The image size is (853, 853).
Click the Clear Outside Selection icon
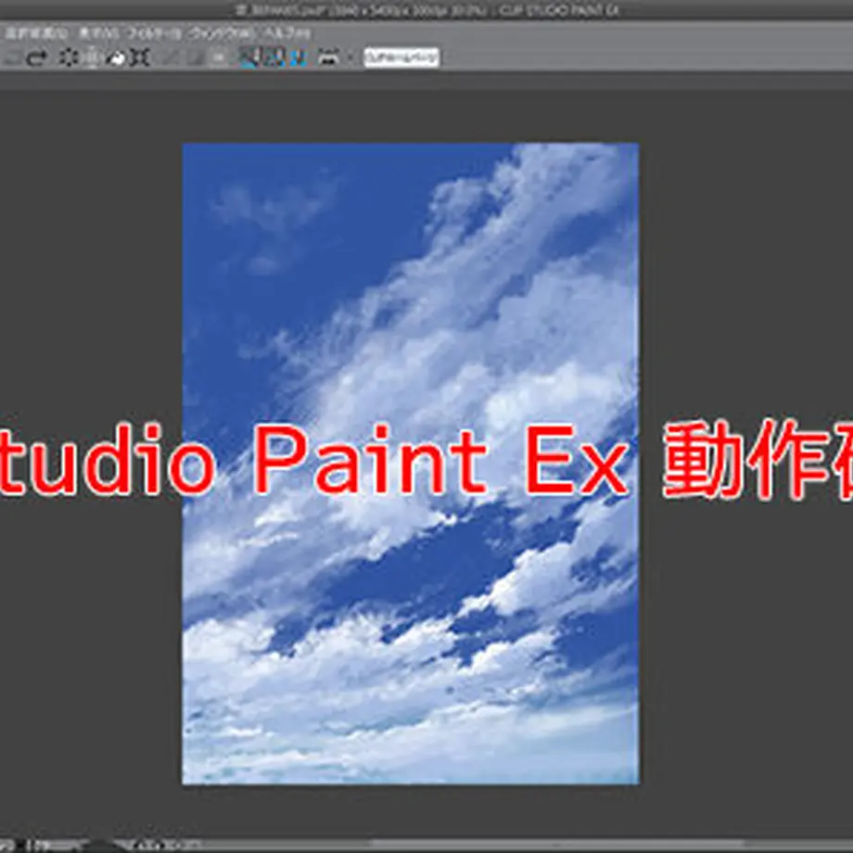pos(93,57)
